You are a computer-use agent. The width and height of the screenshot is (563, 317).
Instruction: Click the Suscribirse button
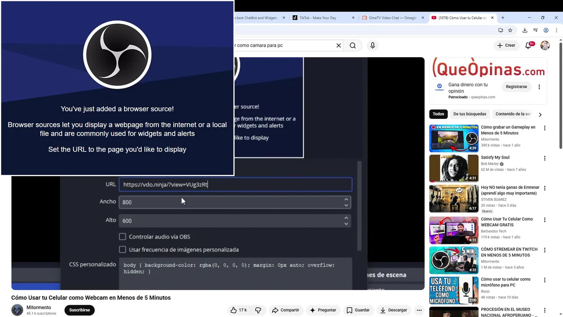80,310
